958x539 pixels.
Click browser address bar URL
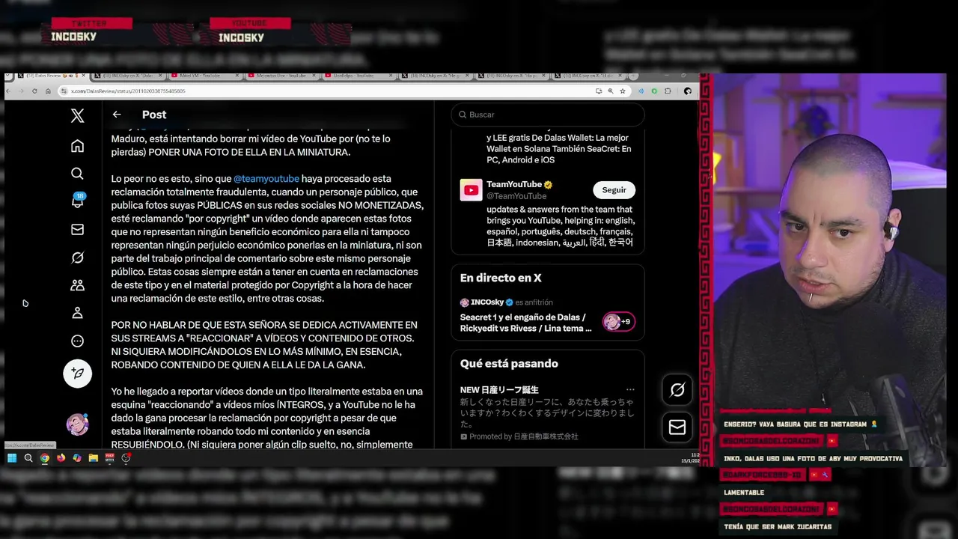(127, 91)
